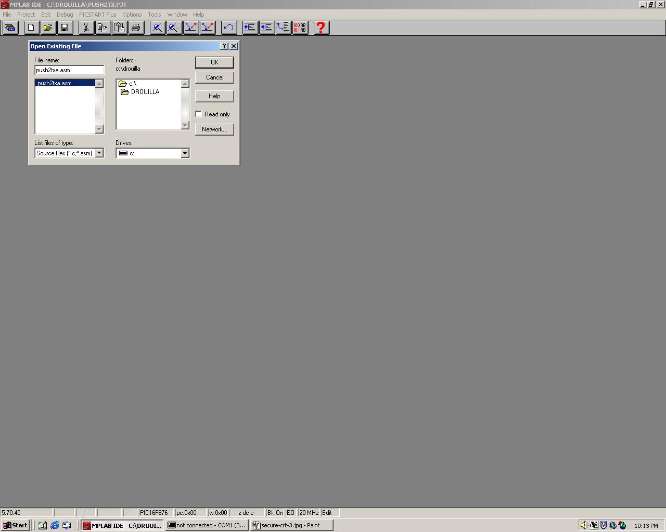The width and height of the screenshot is (666, 532).
Task: Click folders list scroll down arrow
Action: [185, 125]
